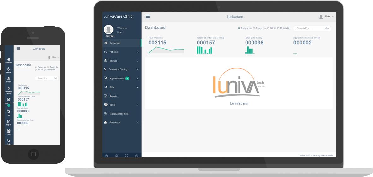Click the Comission Setting dollar icon on phone
The image size is (373, 177).
[x=9, y=88]
